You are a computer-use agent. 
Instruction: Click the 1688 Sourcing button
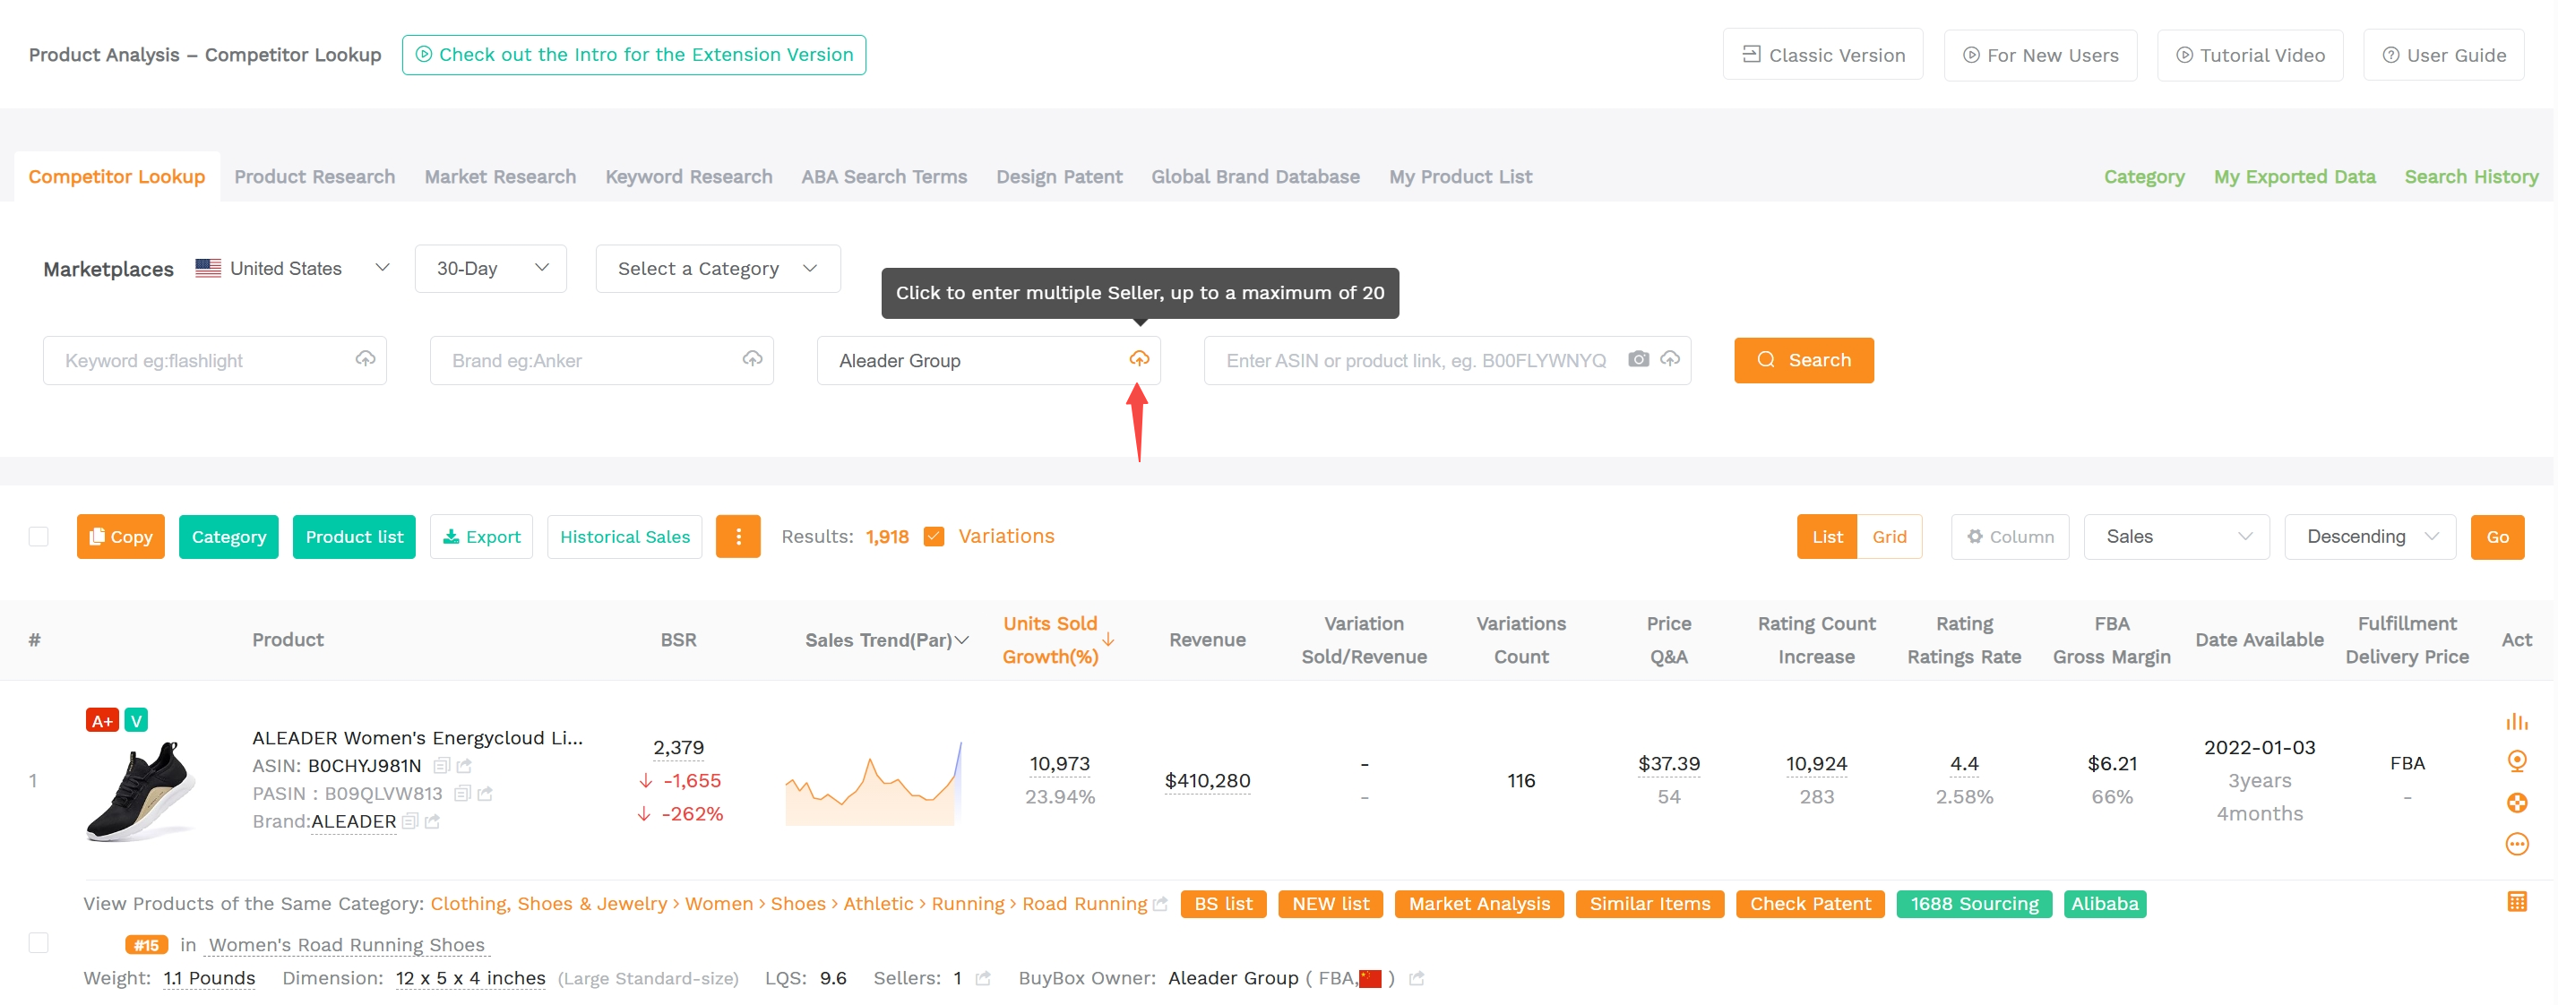click(1974, 904)
